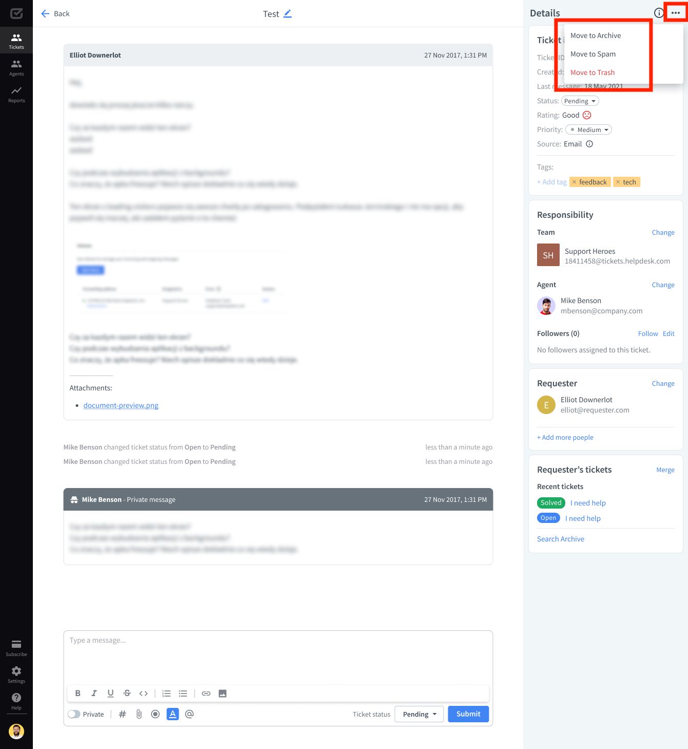
Task: Click into Type a message field
Action: [x=278, y=657]
